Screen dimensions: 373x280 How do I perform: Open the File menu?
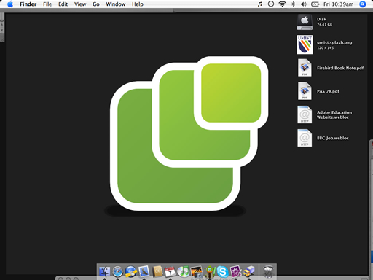click(x=47, y=4)
